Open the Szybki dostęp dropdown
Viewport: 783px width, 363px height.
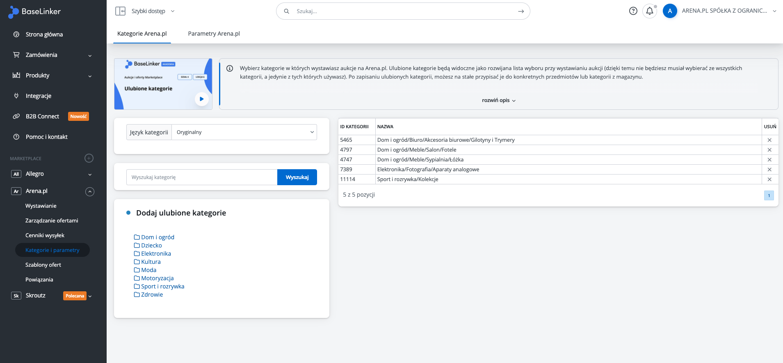(153, 11)
